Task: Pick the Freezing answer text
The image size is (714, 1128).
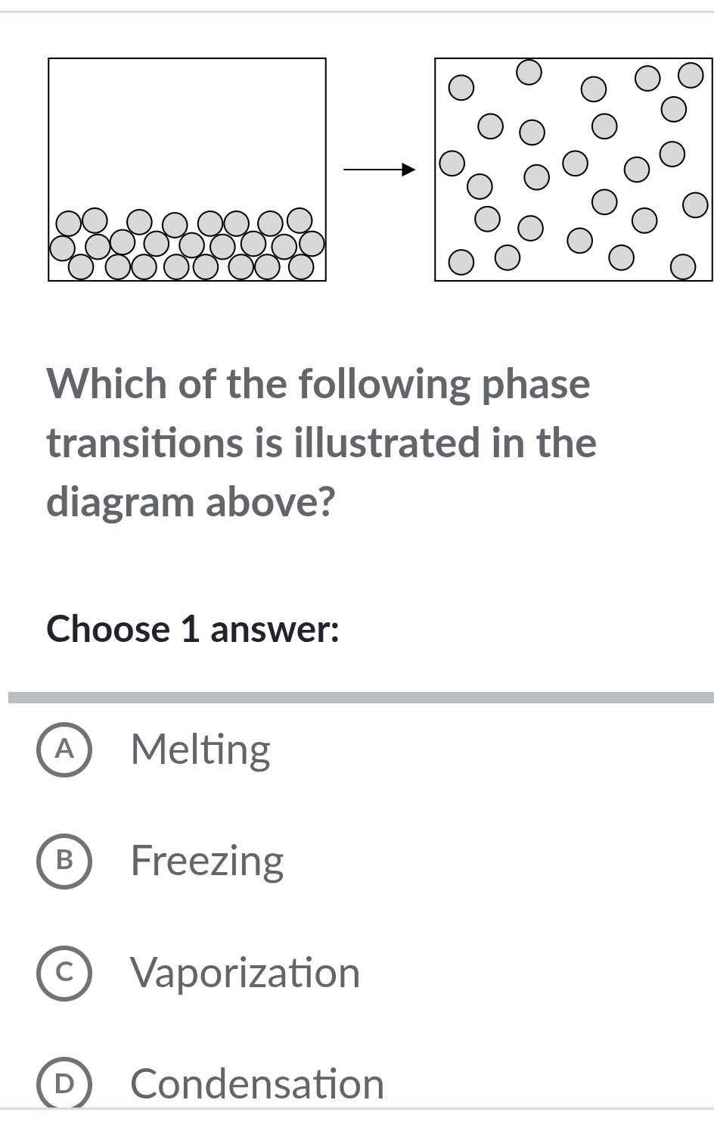Action: 207,861
